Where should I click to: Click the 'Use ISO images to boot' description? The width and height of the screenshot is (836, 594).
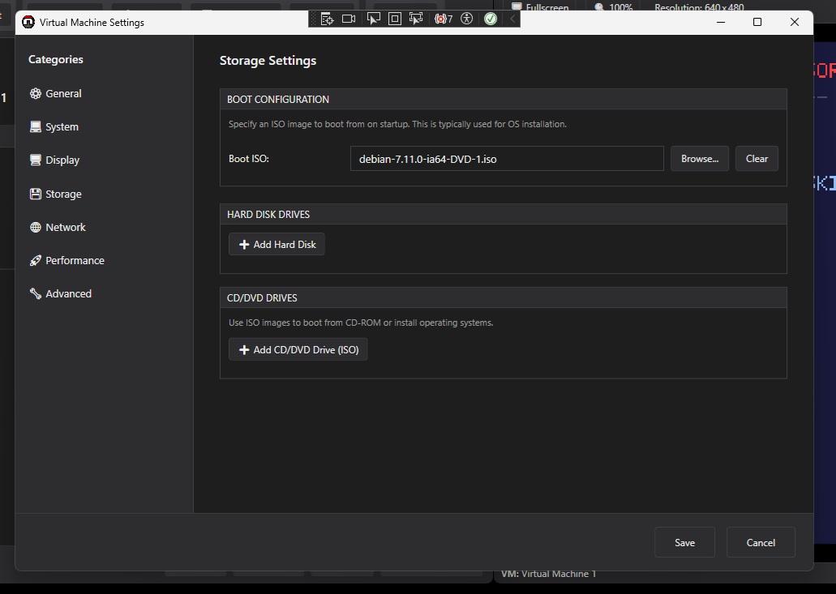coord(361,323)
